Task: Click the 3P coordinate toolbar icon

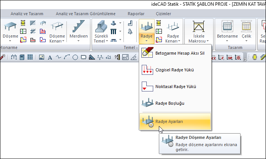Action: click(230, 58)
